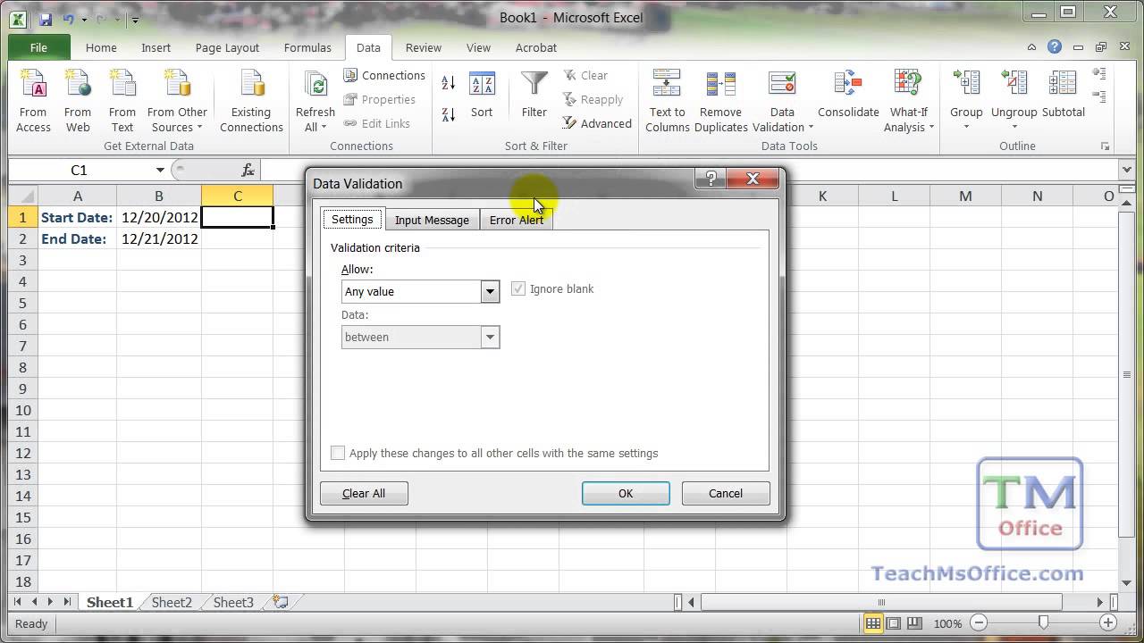This screenshot has height=643, width=1144.
Task: Open the Consolidate tool
Action: tap(848, 96)
